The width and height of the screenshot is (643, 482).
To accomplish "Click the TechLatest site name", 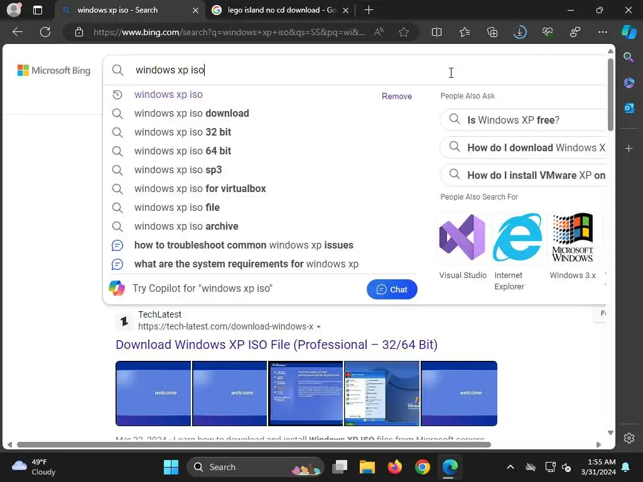I will (159, 314).
